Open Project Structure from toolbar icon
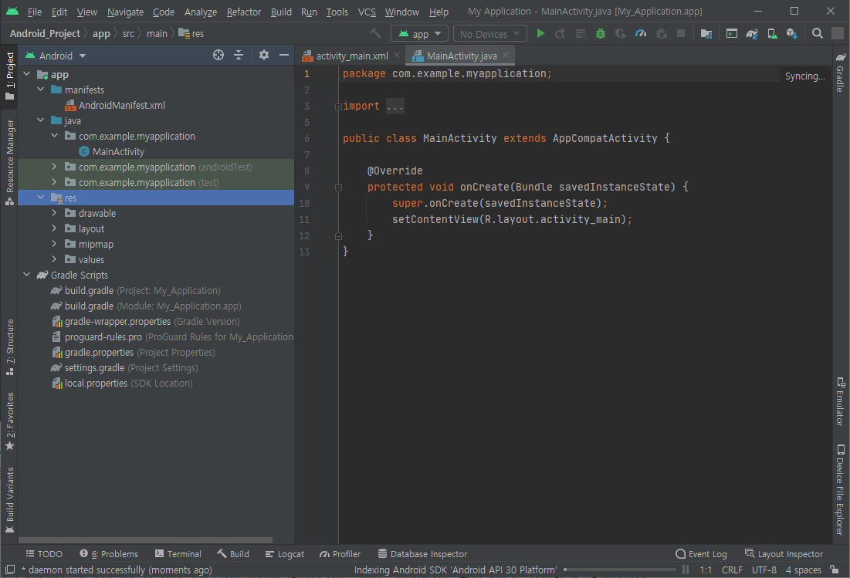This screenshot has width=850, height=578. pyautogui.click(x=706, y=34)
